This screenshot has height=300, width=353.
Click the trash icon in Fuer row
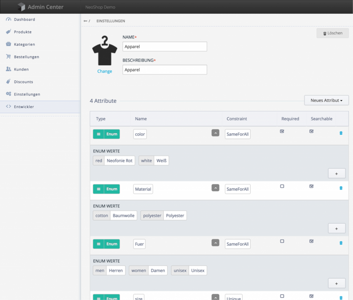pos(341,243)
